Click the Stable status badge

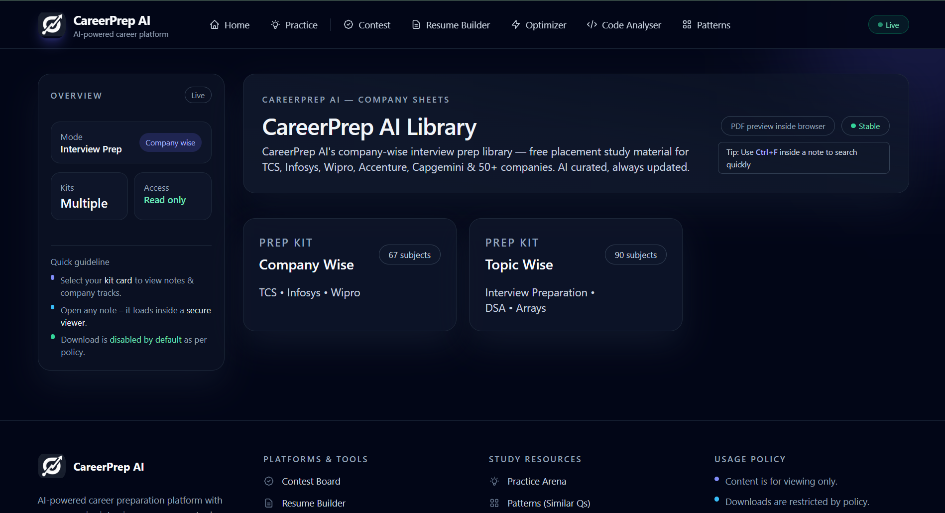pos(865,127)
